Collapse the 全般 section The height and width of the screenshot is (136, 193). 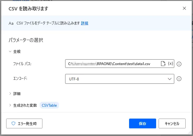pyautogui.click(x=11, y=52)
